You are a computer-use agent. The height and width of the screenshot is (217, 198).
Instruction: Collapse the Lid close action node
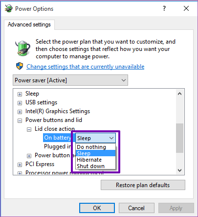click(x=29, y=130)
